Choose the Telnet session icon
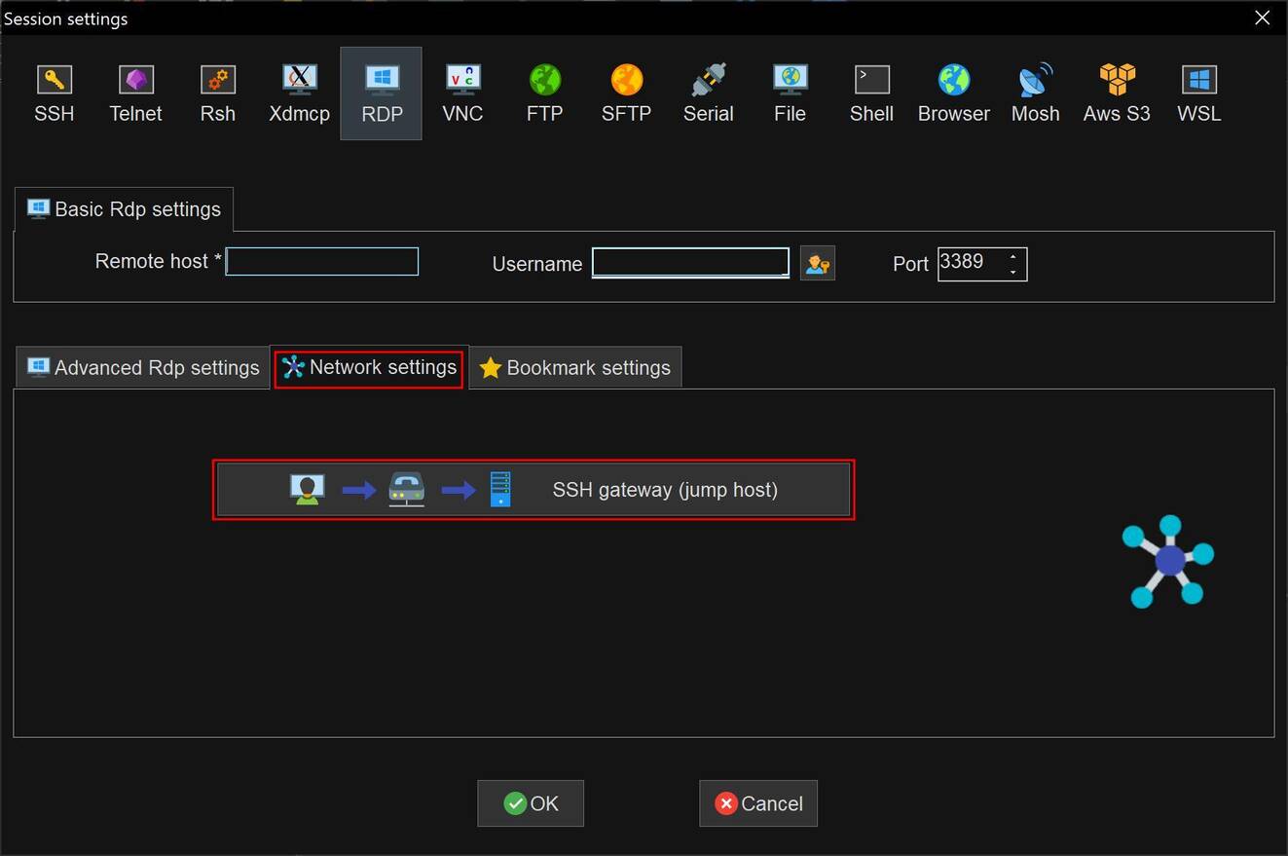Screen dimensions: 1288x856 click(x=135, y=94)
